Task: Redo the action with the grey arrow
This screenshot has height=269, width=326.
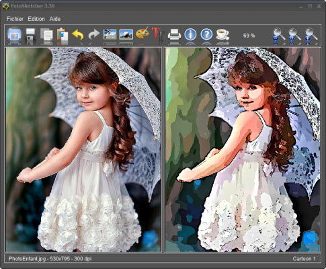Action: click(94, 35)
